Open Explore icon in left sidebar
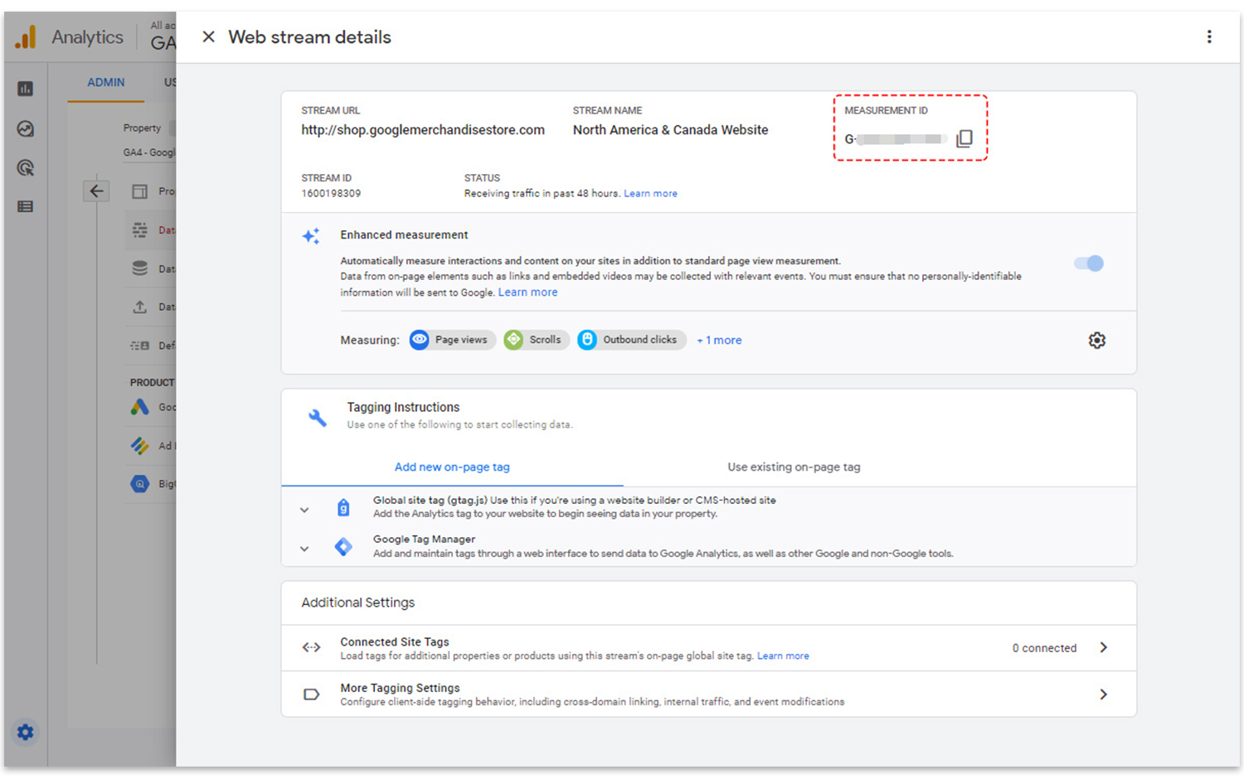 pyautogui.click(x=26, y=128)
